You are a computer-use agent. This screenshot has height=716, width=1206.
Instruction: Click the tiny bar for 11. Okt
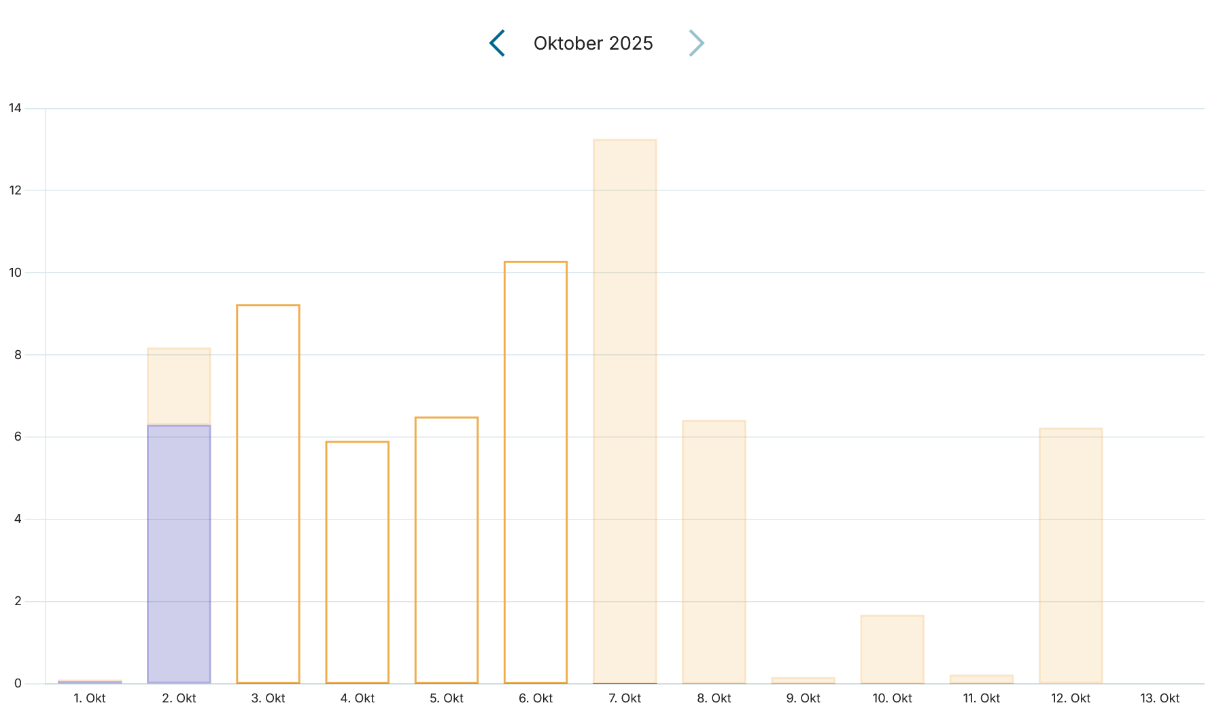[981, 679]
